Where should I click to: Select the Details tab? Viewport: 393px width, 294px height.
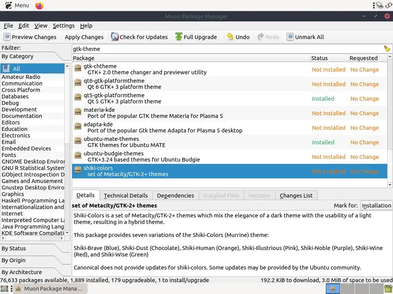tap(86, 195)
